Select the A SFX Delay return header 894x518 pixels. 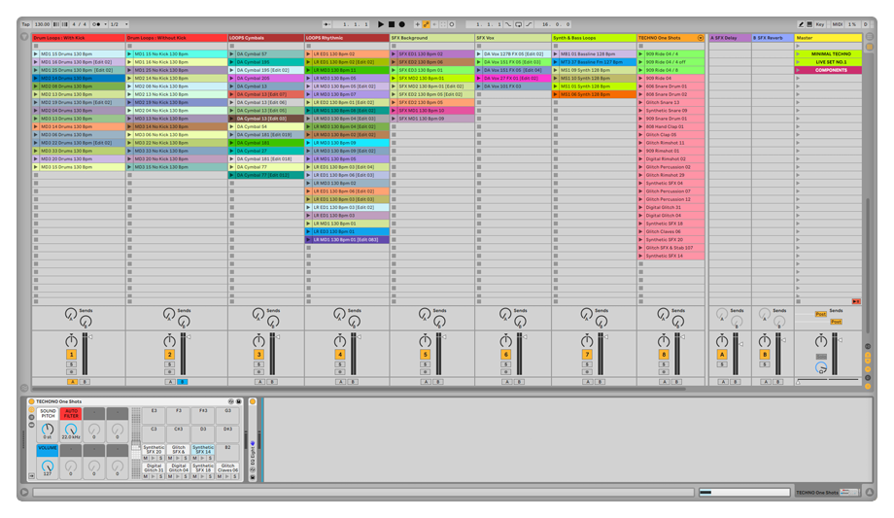[730, 38]
